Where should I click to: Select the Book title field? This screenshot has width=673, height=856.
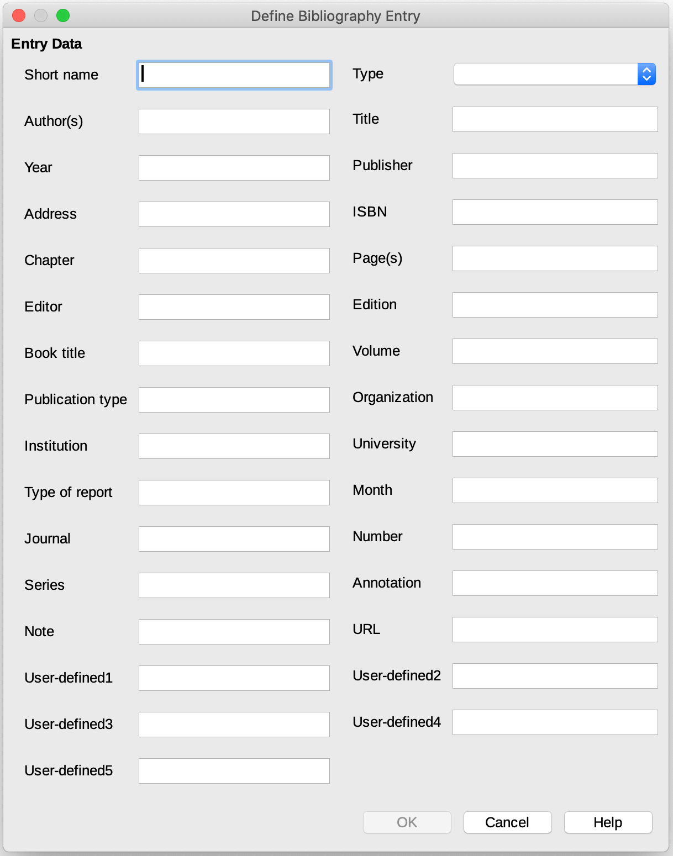pos(234,353)
